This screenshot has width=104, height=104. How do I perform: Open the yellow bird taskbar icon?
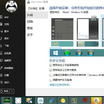63,101
